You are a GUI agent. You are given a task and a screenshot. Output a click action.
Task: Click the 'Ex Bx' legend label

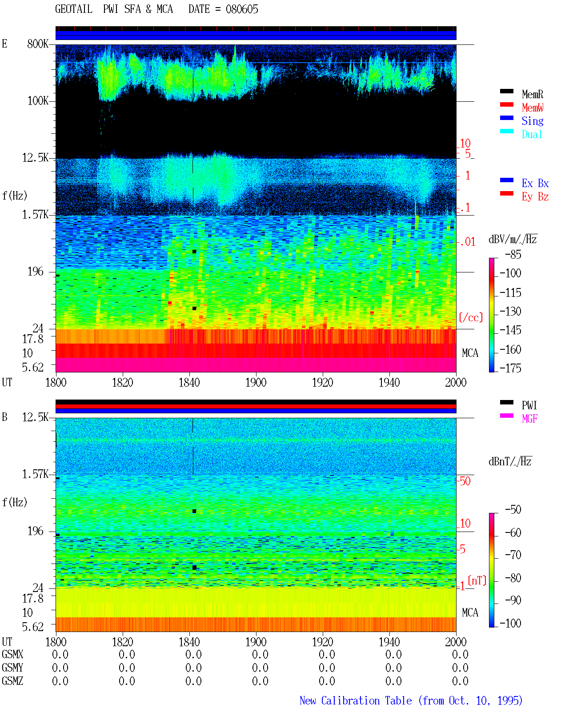pyautogui.click(x=535, y=183)
